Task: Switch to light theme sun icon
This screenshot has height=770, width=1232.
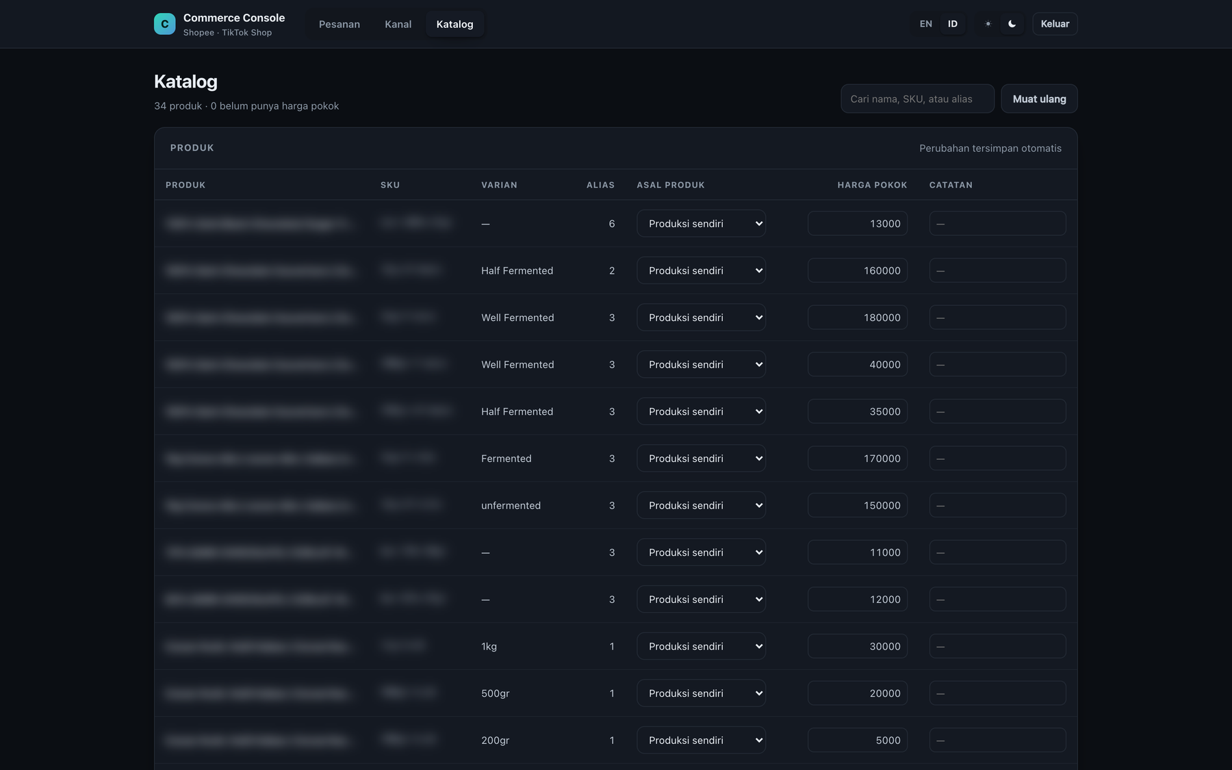Action: click(x=988, y=24)
